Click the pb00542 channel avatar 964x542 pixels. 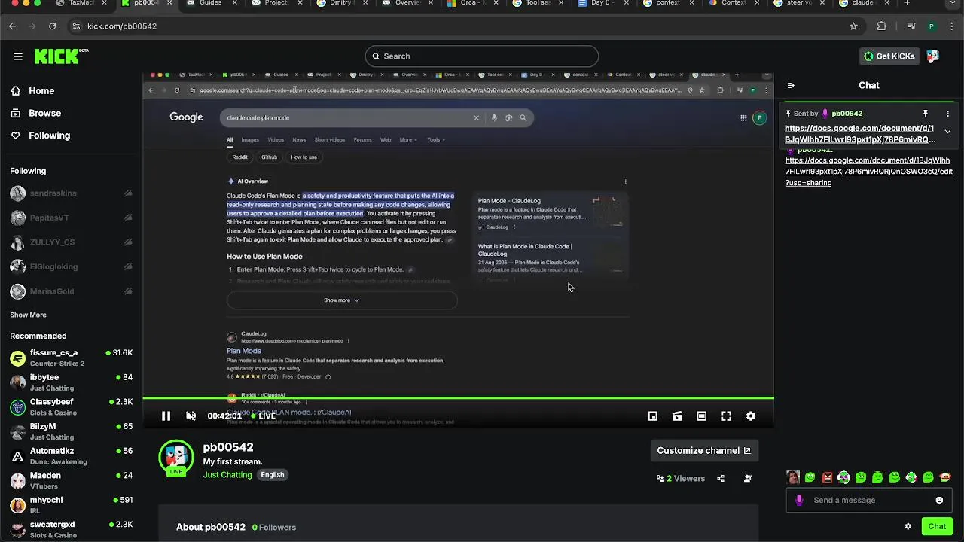click(x=176, y=458)
